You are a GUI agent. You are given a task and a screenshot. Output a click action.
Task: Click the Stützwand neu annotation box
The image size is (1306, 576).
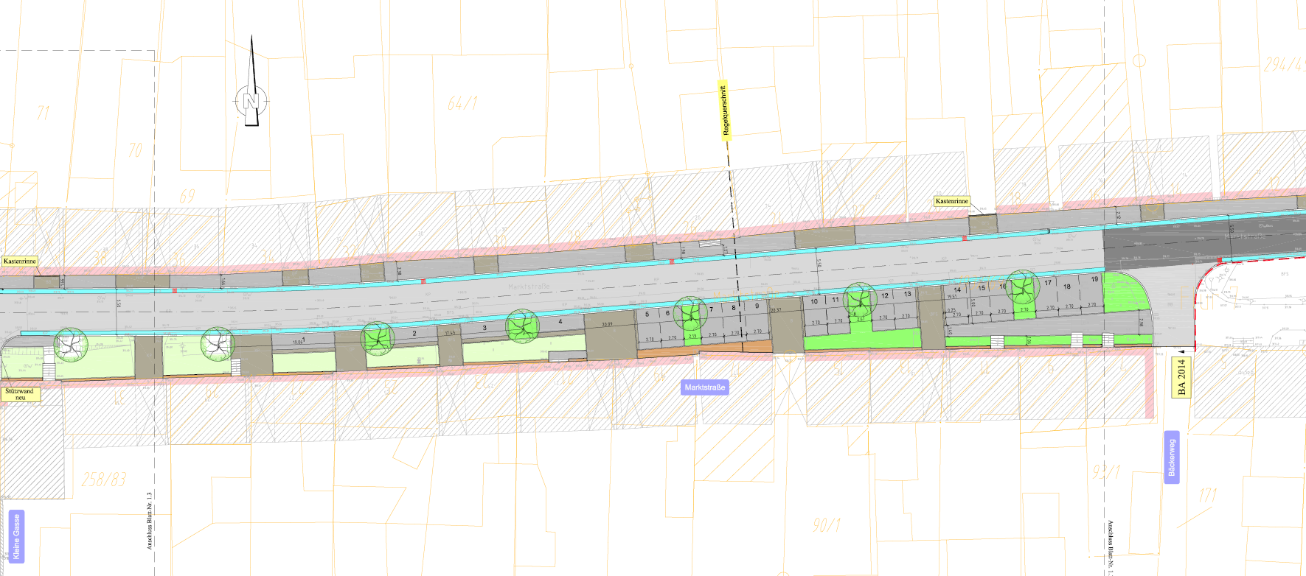pyautogui.click(x=21, y=394)
